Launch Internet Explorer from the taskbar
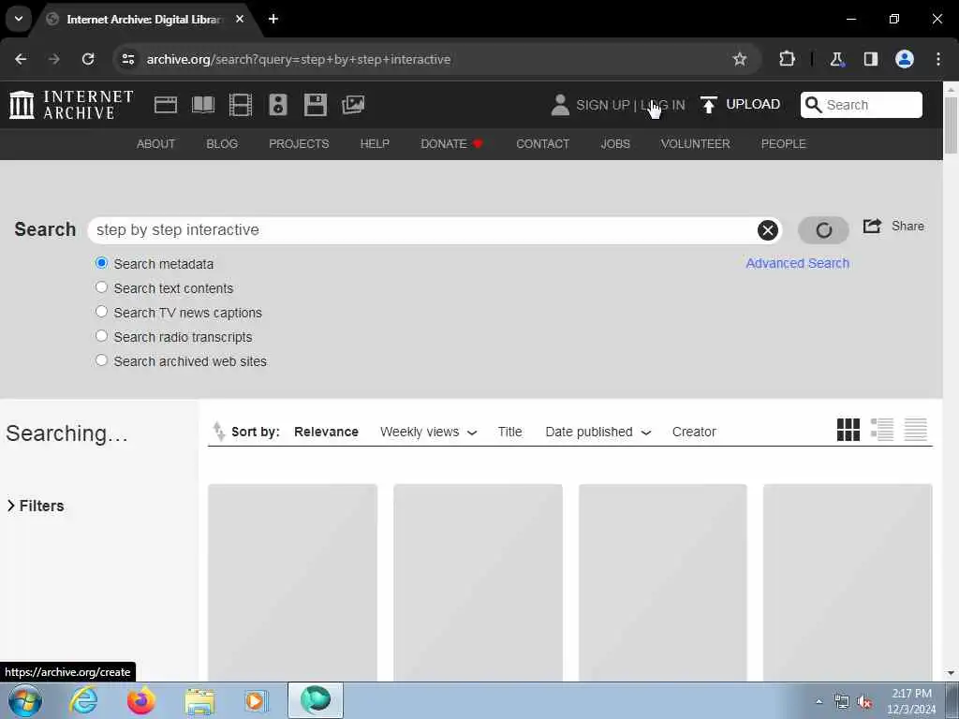The height and width of the screenshot is (719, 959). point(83,700)
